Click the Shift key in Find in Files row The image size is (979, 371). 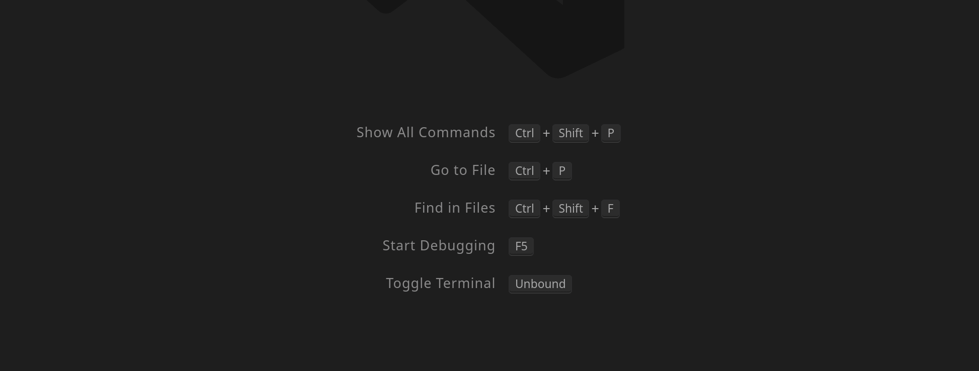pyautogui.click(x=570, y=209)
